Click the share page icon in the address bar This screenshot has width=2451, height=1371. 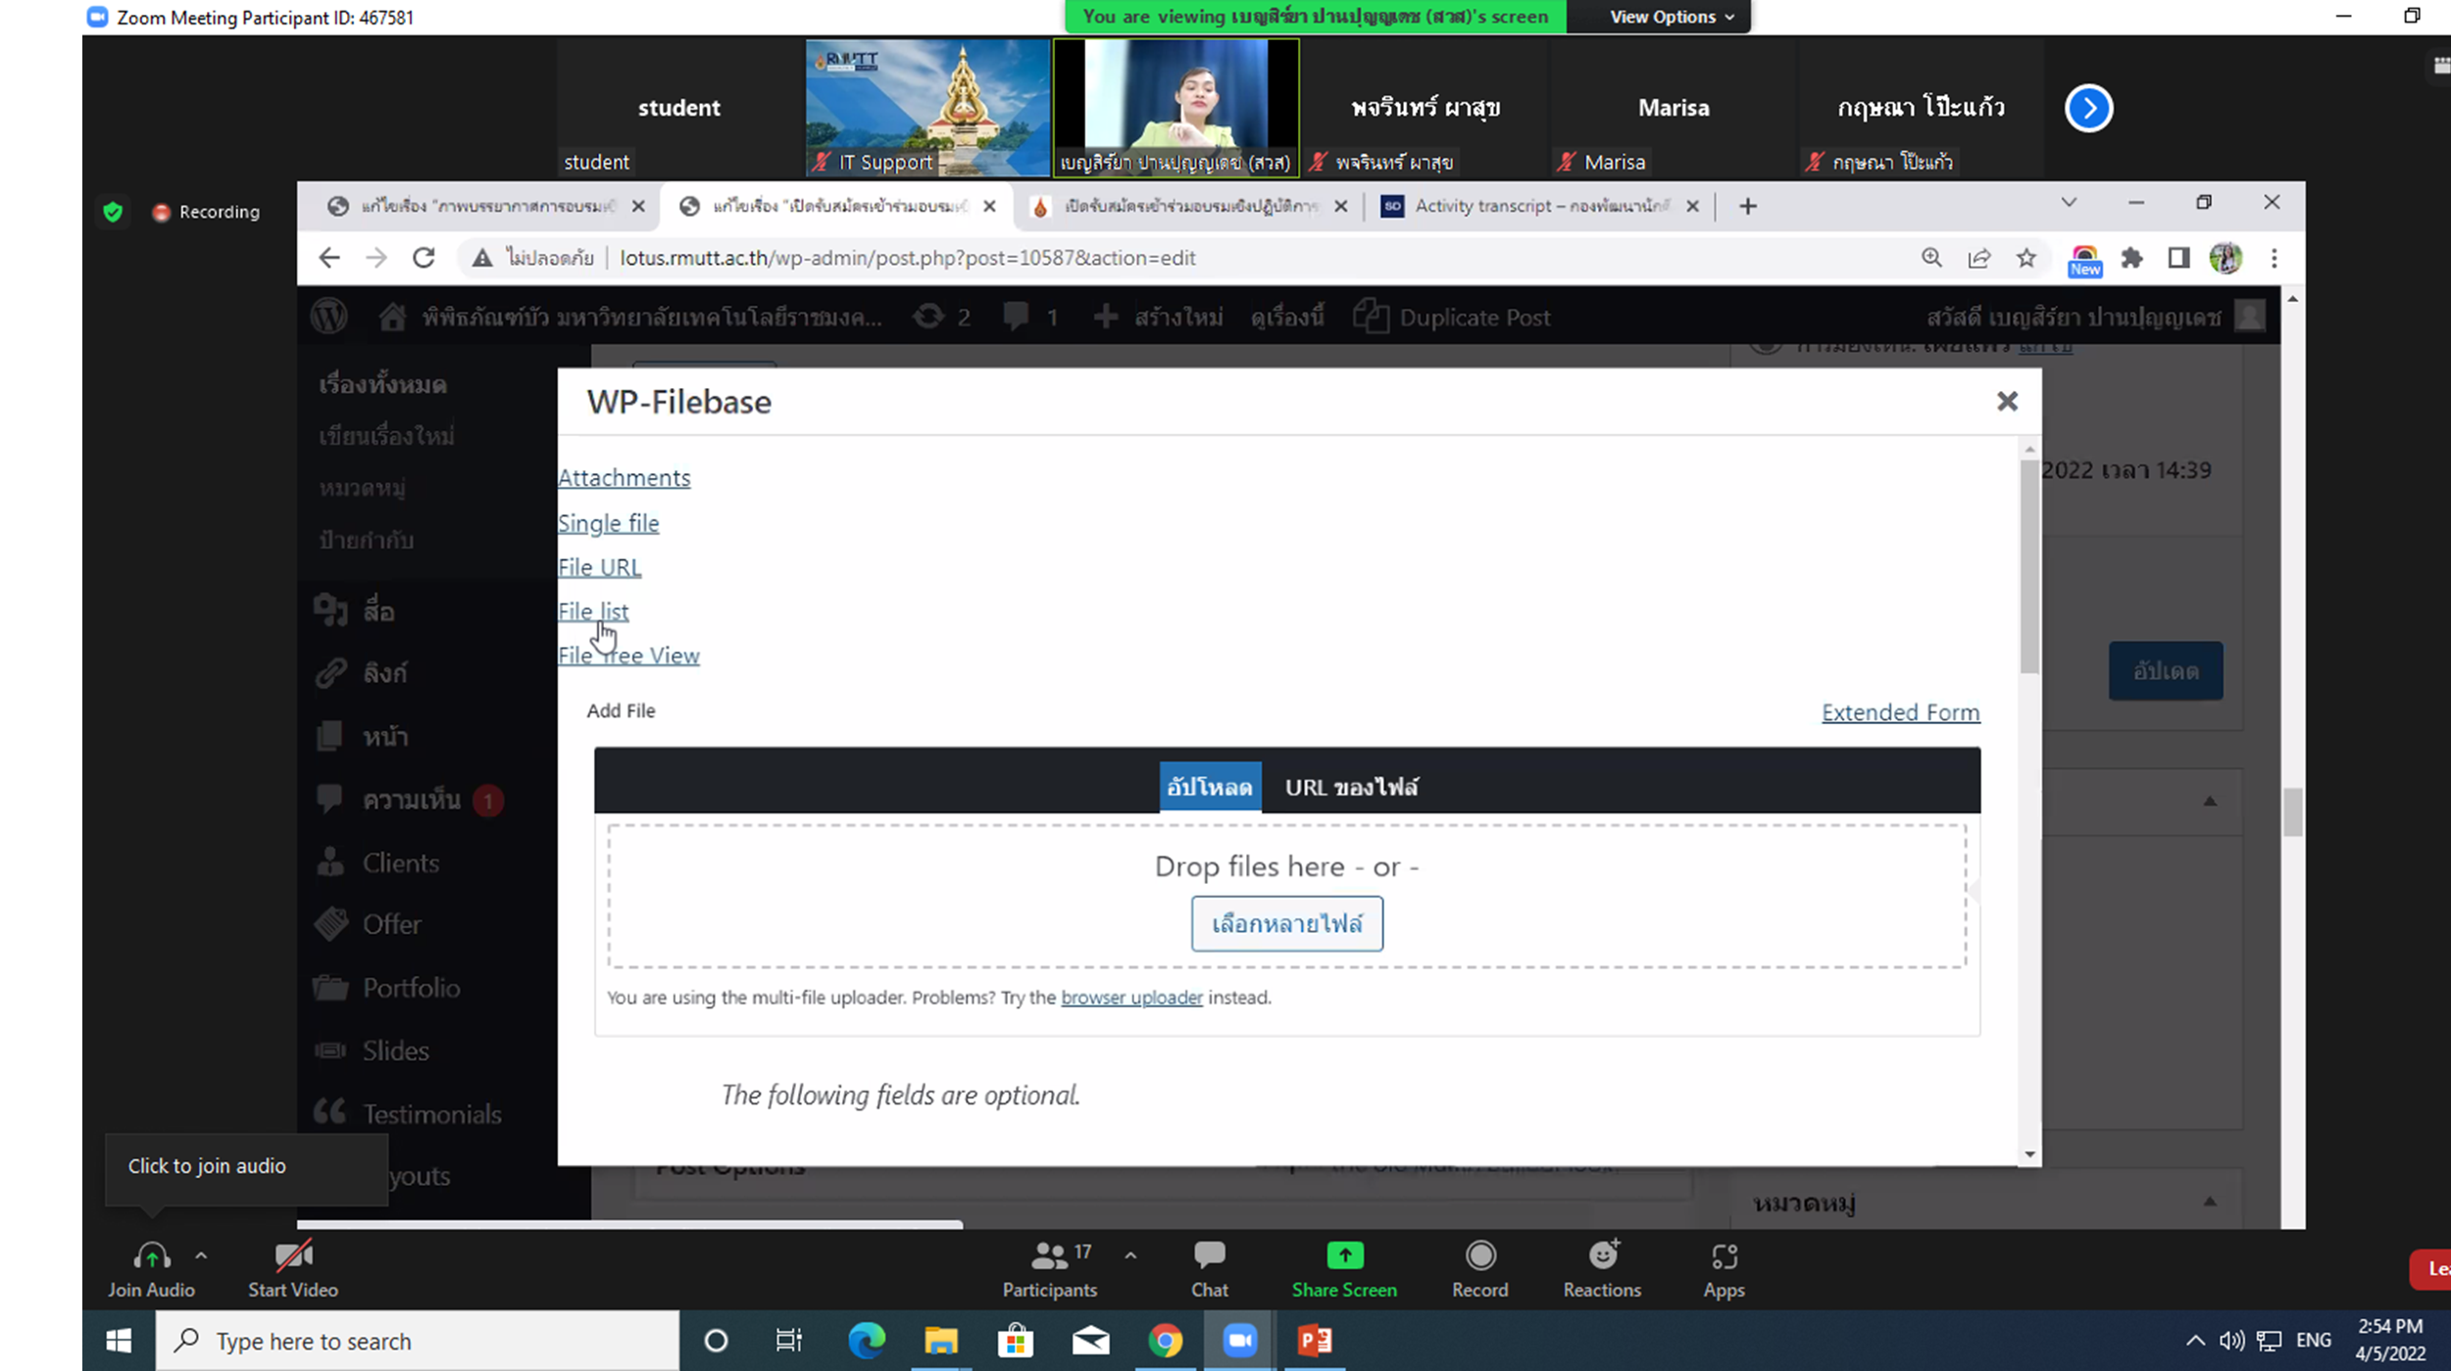[x=1978, y=258]
